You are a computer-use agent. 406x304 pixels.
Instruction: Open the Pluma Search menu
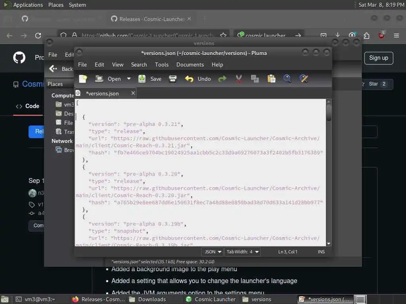[139, 65]
